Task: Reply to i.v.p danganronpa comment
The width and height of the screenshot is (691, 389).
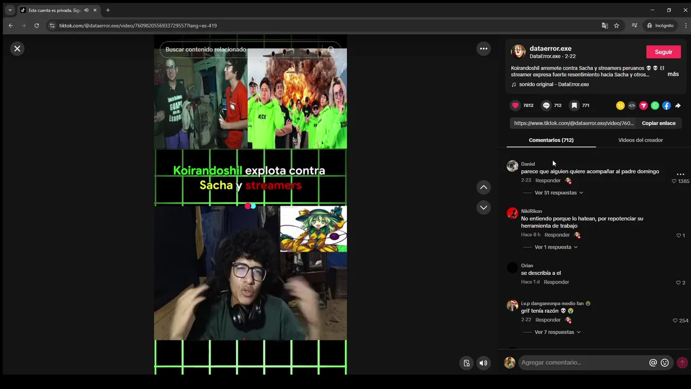Action: pos(548,320)
